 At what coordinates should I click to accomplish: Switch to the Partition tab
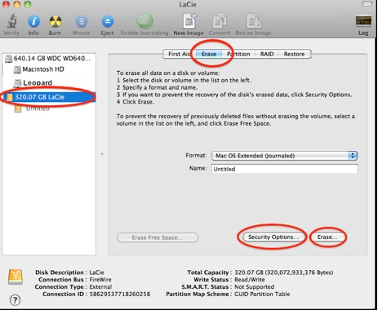click(238, 54)
